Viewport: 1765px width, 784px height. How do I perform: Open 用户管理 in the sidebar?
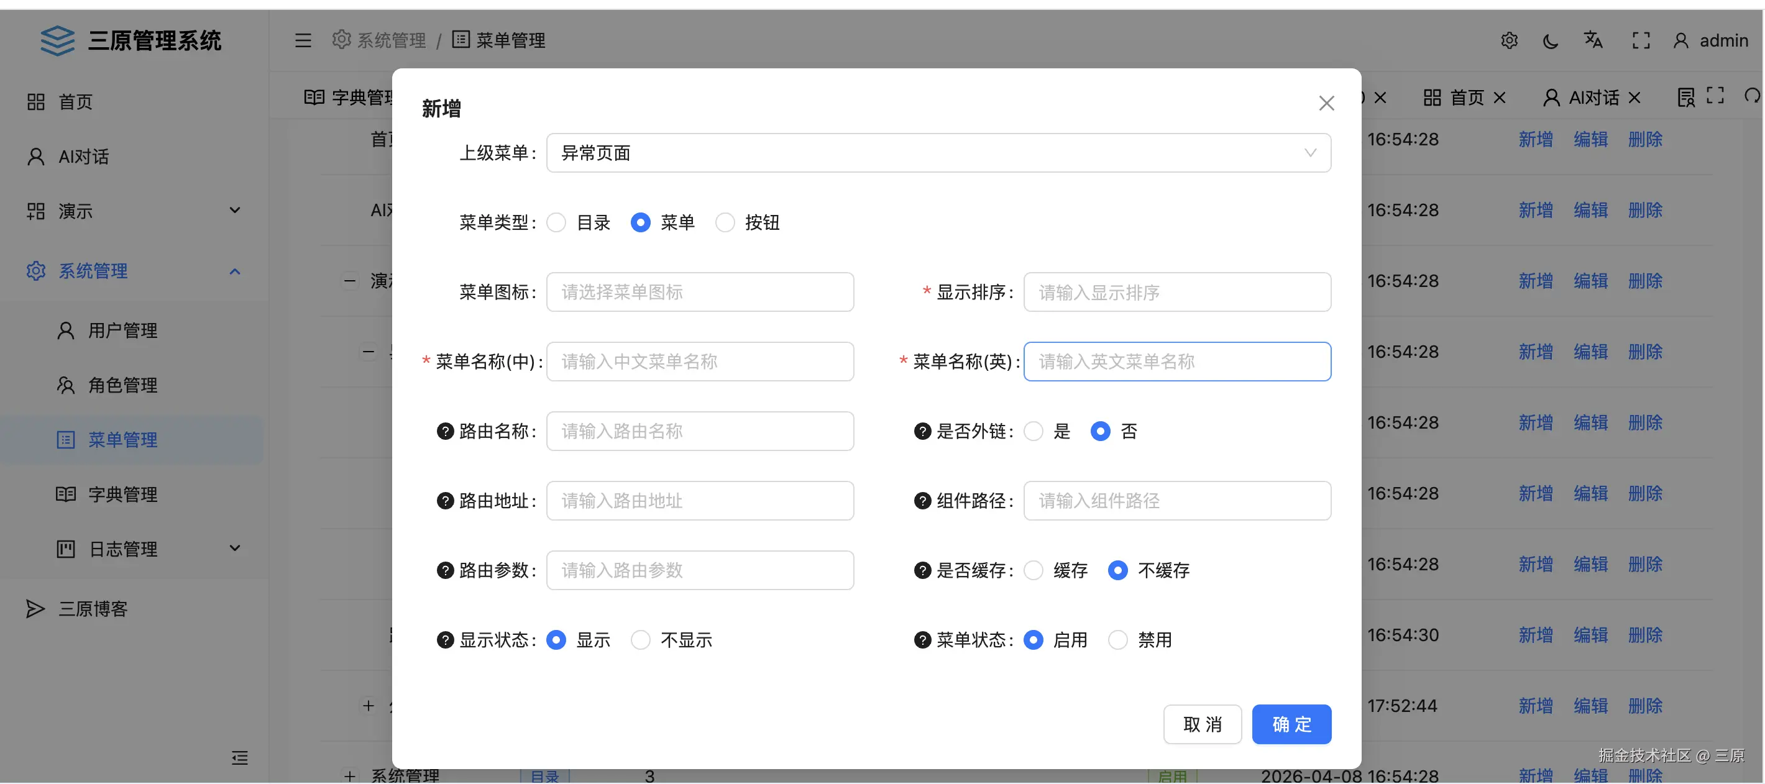122,330
